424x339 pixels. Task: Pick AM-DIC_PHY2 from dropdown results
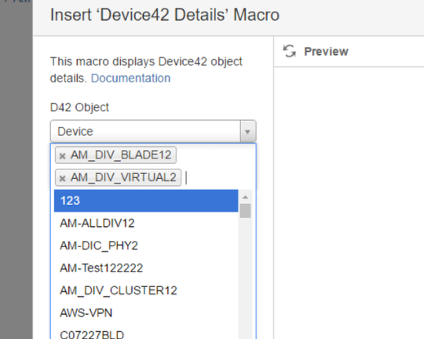click(x=146, y=246)
